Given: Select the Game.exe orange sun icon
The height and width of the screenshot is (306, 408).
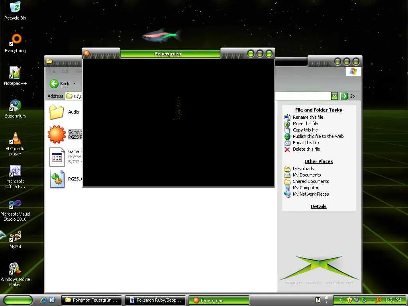Looking at the screenshot, I should pos(57,134).
